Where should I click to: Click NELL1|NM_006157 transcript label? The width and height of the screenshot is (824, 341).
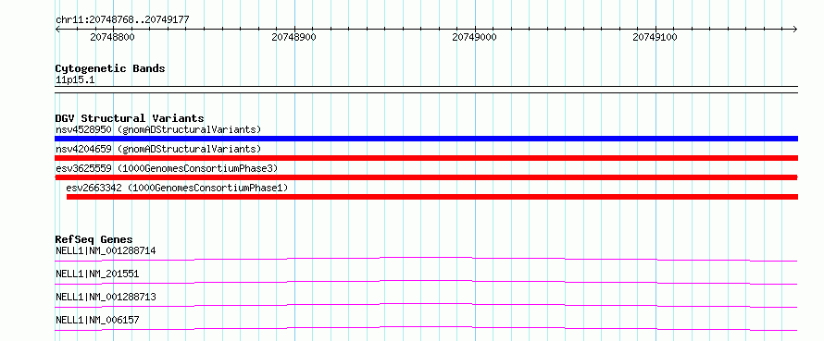click(x=97, y=320)
